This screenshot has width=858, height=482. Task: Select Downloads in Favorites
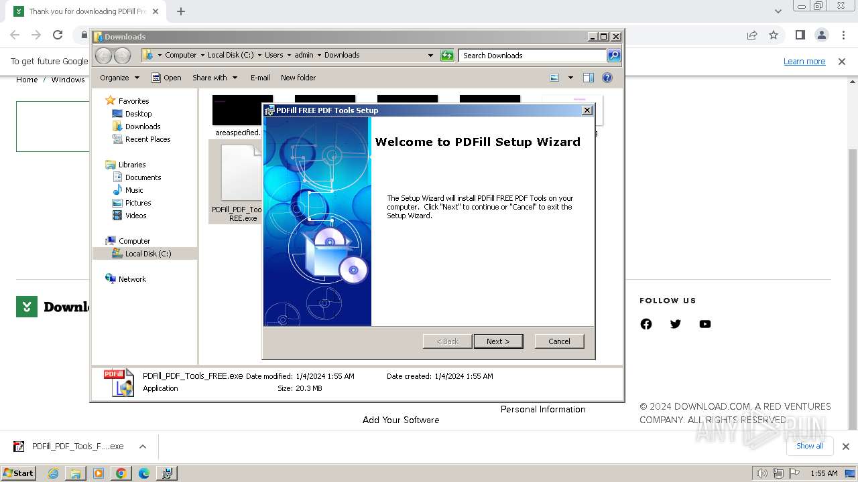coord(143,127)
